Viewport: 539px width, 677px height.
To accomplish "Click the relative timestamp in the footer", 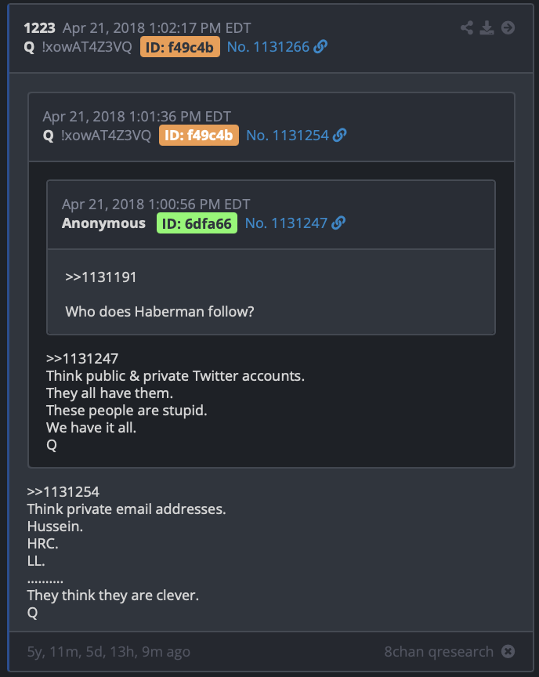I will 109,652.
